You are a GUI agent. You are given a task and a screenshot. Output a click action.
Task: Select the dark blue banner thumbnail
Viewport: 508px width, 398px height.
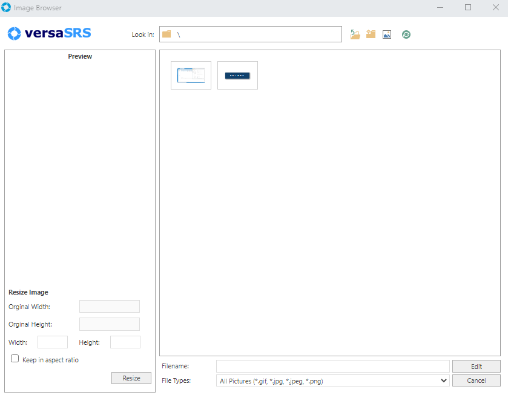click(237, 76)
